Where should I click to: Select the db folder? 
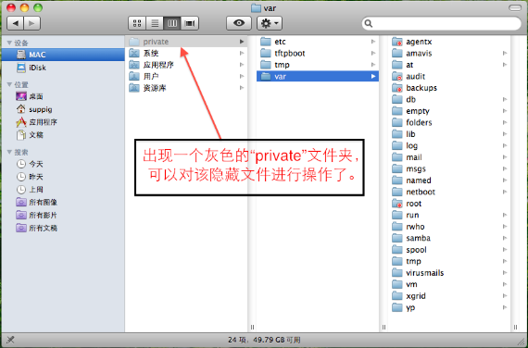click(x=449, y=99)
